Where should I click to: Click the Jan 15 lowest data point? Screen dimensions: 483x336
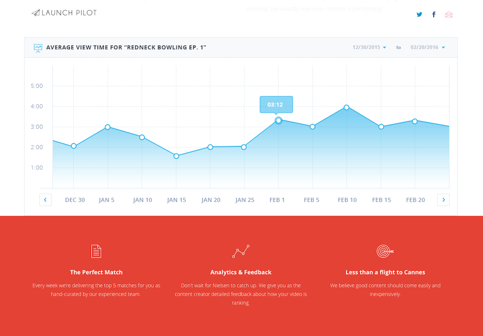pyautogui.click(x=176, y=156)
